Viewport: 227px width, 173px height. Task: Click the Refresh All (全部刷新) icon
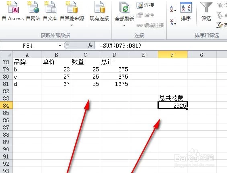tap(124, 8)
